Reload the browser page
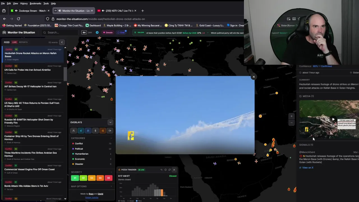Screen dimensions: 359x202 19,19
